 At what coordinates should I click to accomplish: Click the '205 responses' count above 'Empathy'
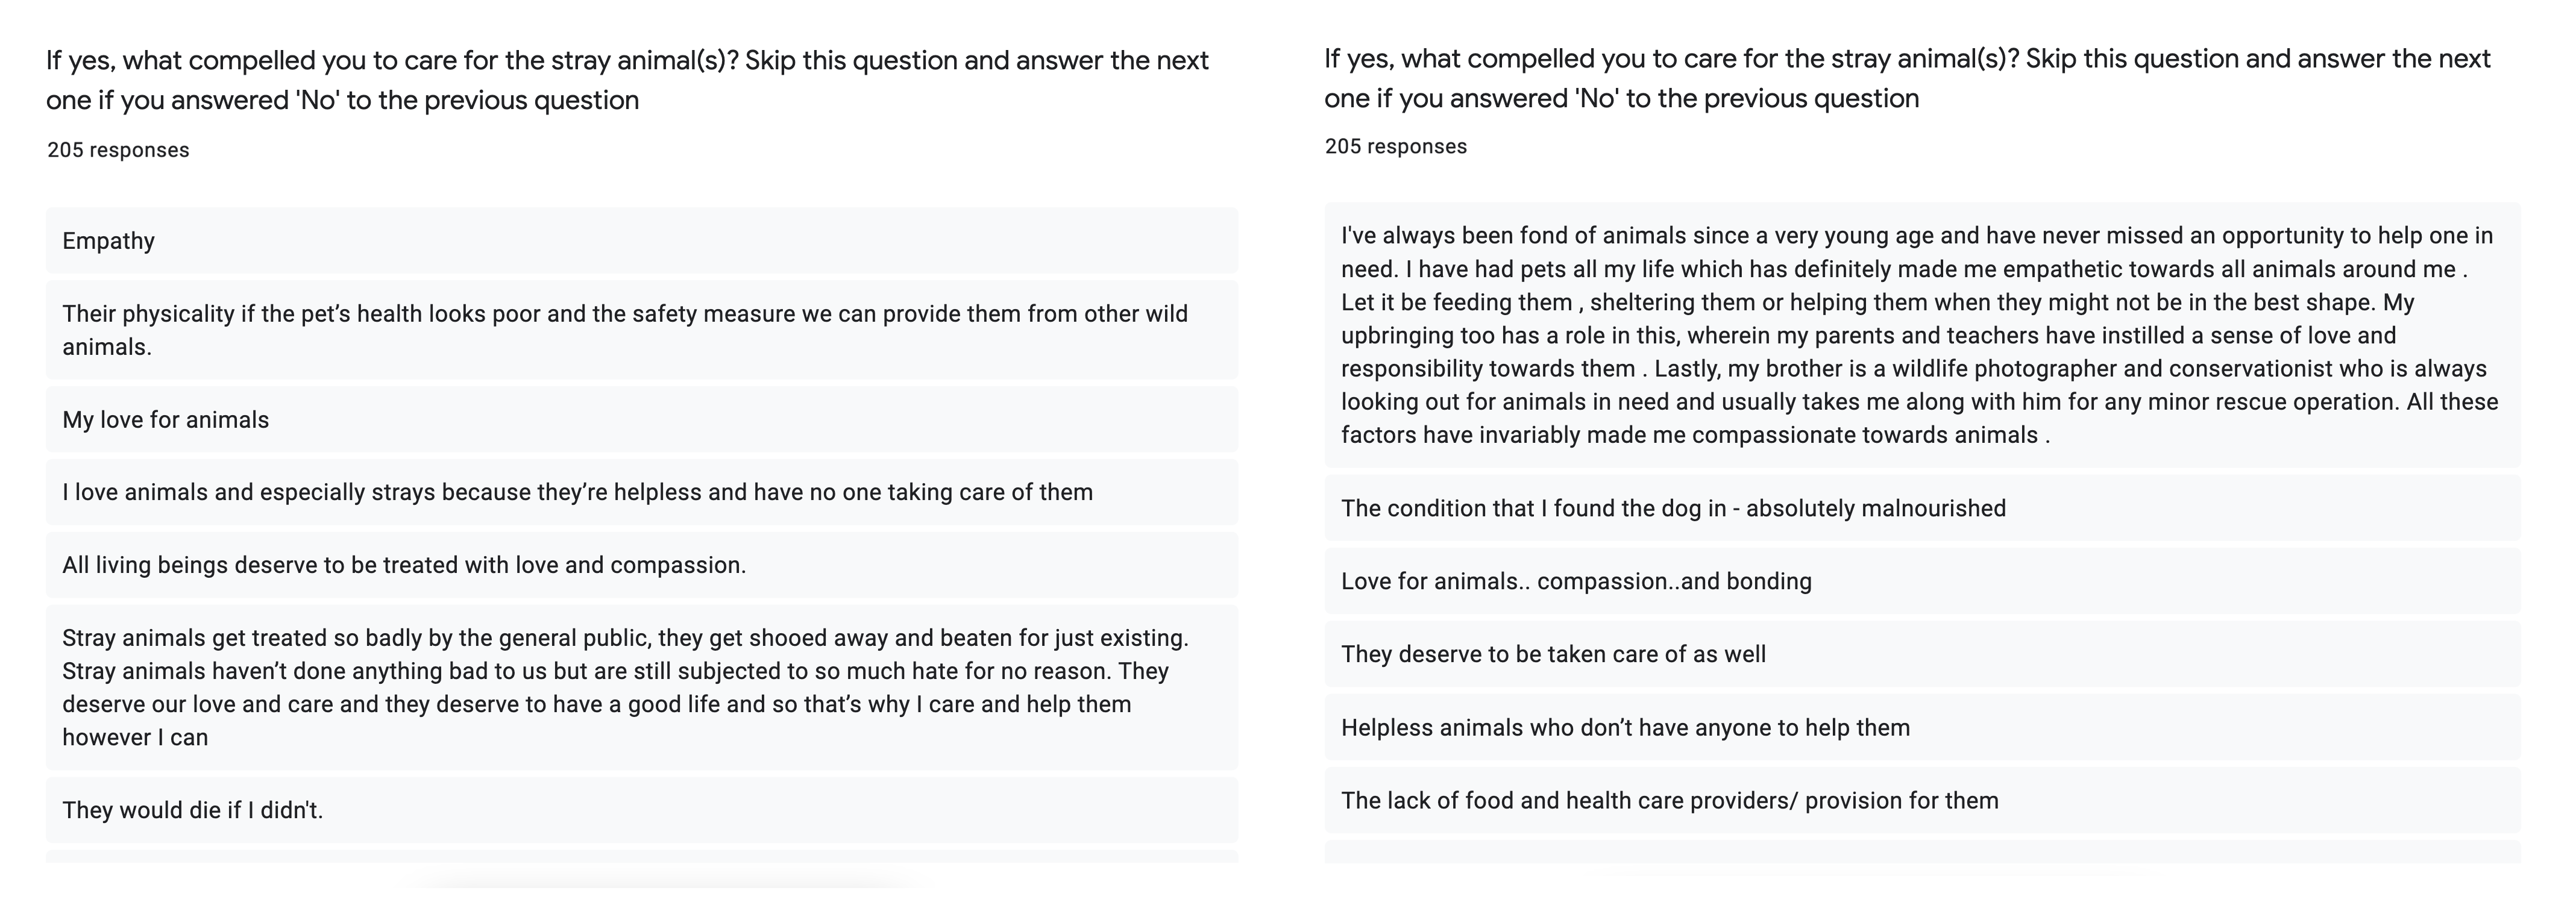pyautogui.click(x=118, y=150)
